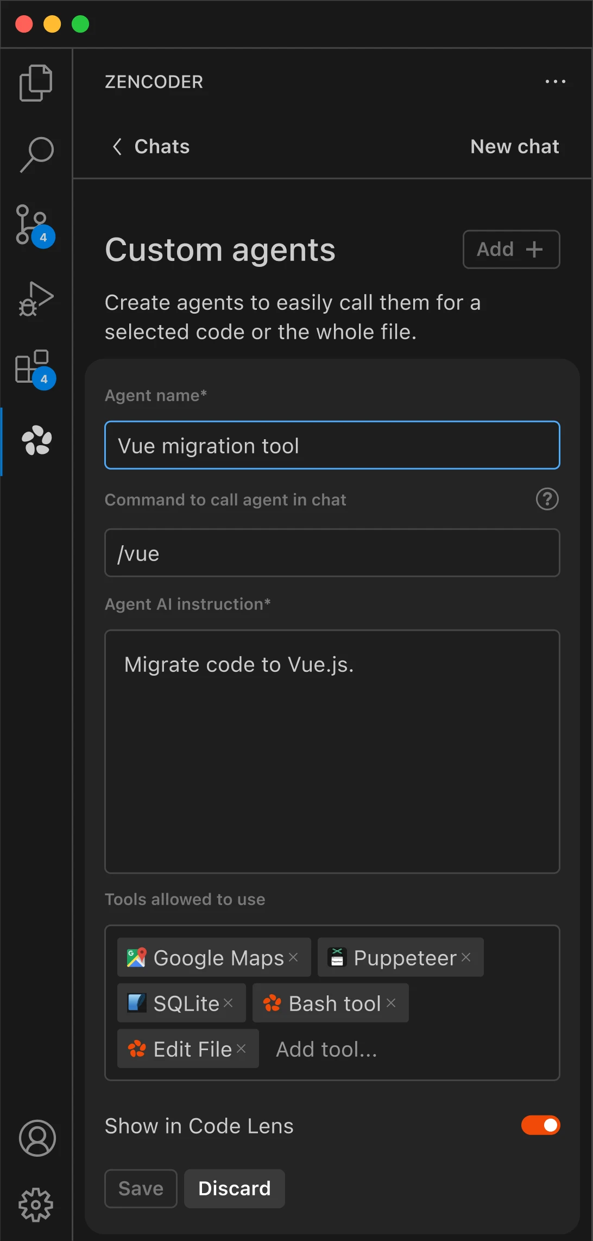The image size is (593, 1241).
Task: Click the Discard button
Action: tap(234, 1188)
